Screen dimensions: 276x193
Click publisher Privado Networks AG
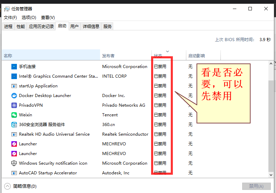pos(124,105)
